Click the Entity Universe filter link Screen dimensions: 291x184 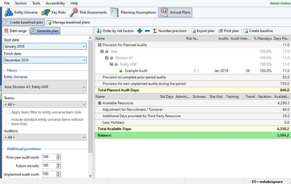click(x=16, y=77)
